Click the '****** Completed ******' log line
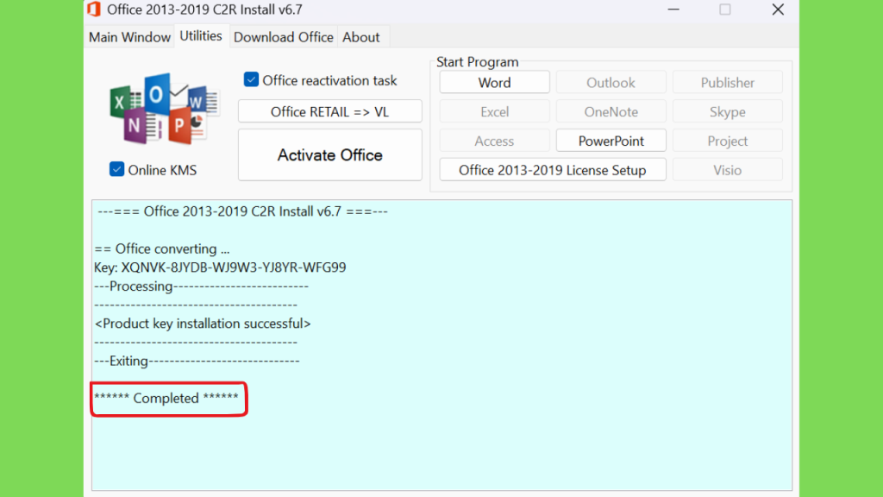The width and height of the screenshot is (883, 497). tap(166, 398)
